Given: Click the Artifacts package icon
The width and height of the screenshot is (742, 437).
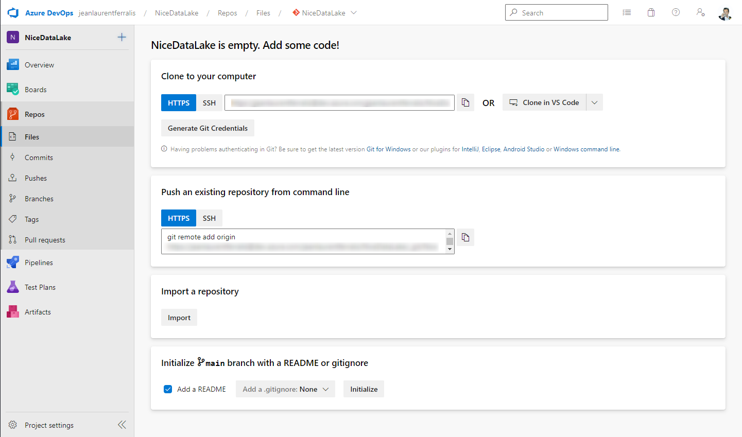Looking at the screenshot, I should tap(13, 312).
